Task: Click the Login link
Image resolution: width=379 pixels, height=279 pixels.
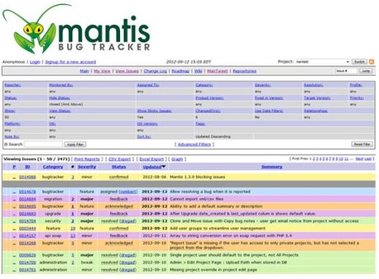Action: 35,62
